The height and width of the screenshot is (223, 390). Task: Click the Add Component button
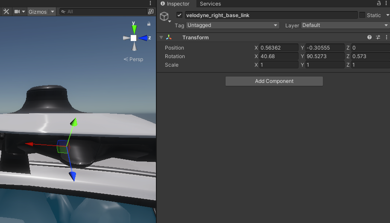point(274,81)
